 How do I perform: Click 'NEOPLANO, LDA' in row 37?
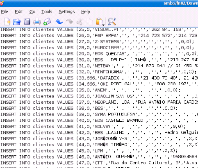tap(112, 102)
